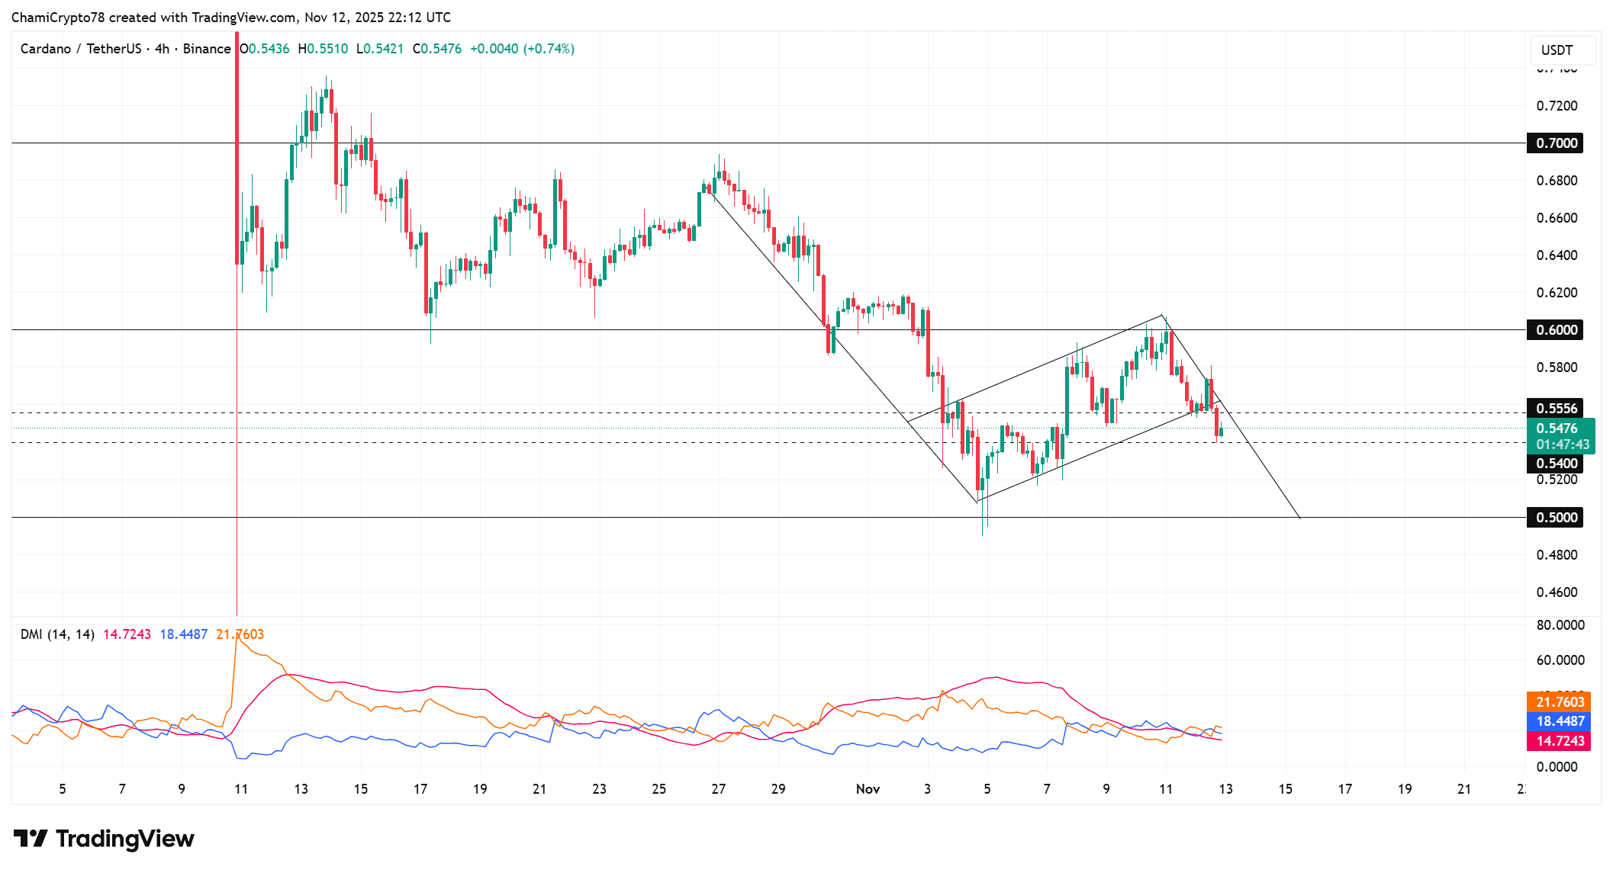Click the close value C0.5476
Viewport: 1613px width, 873px height.
[436, 48]
